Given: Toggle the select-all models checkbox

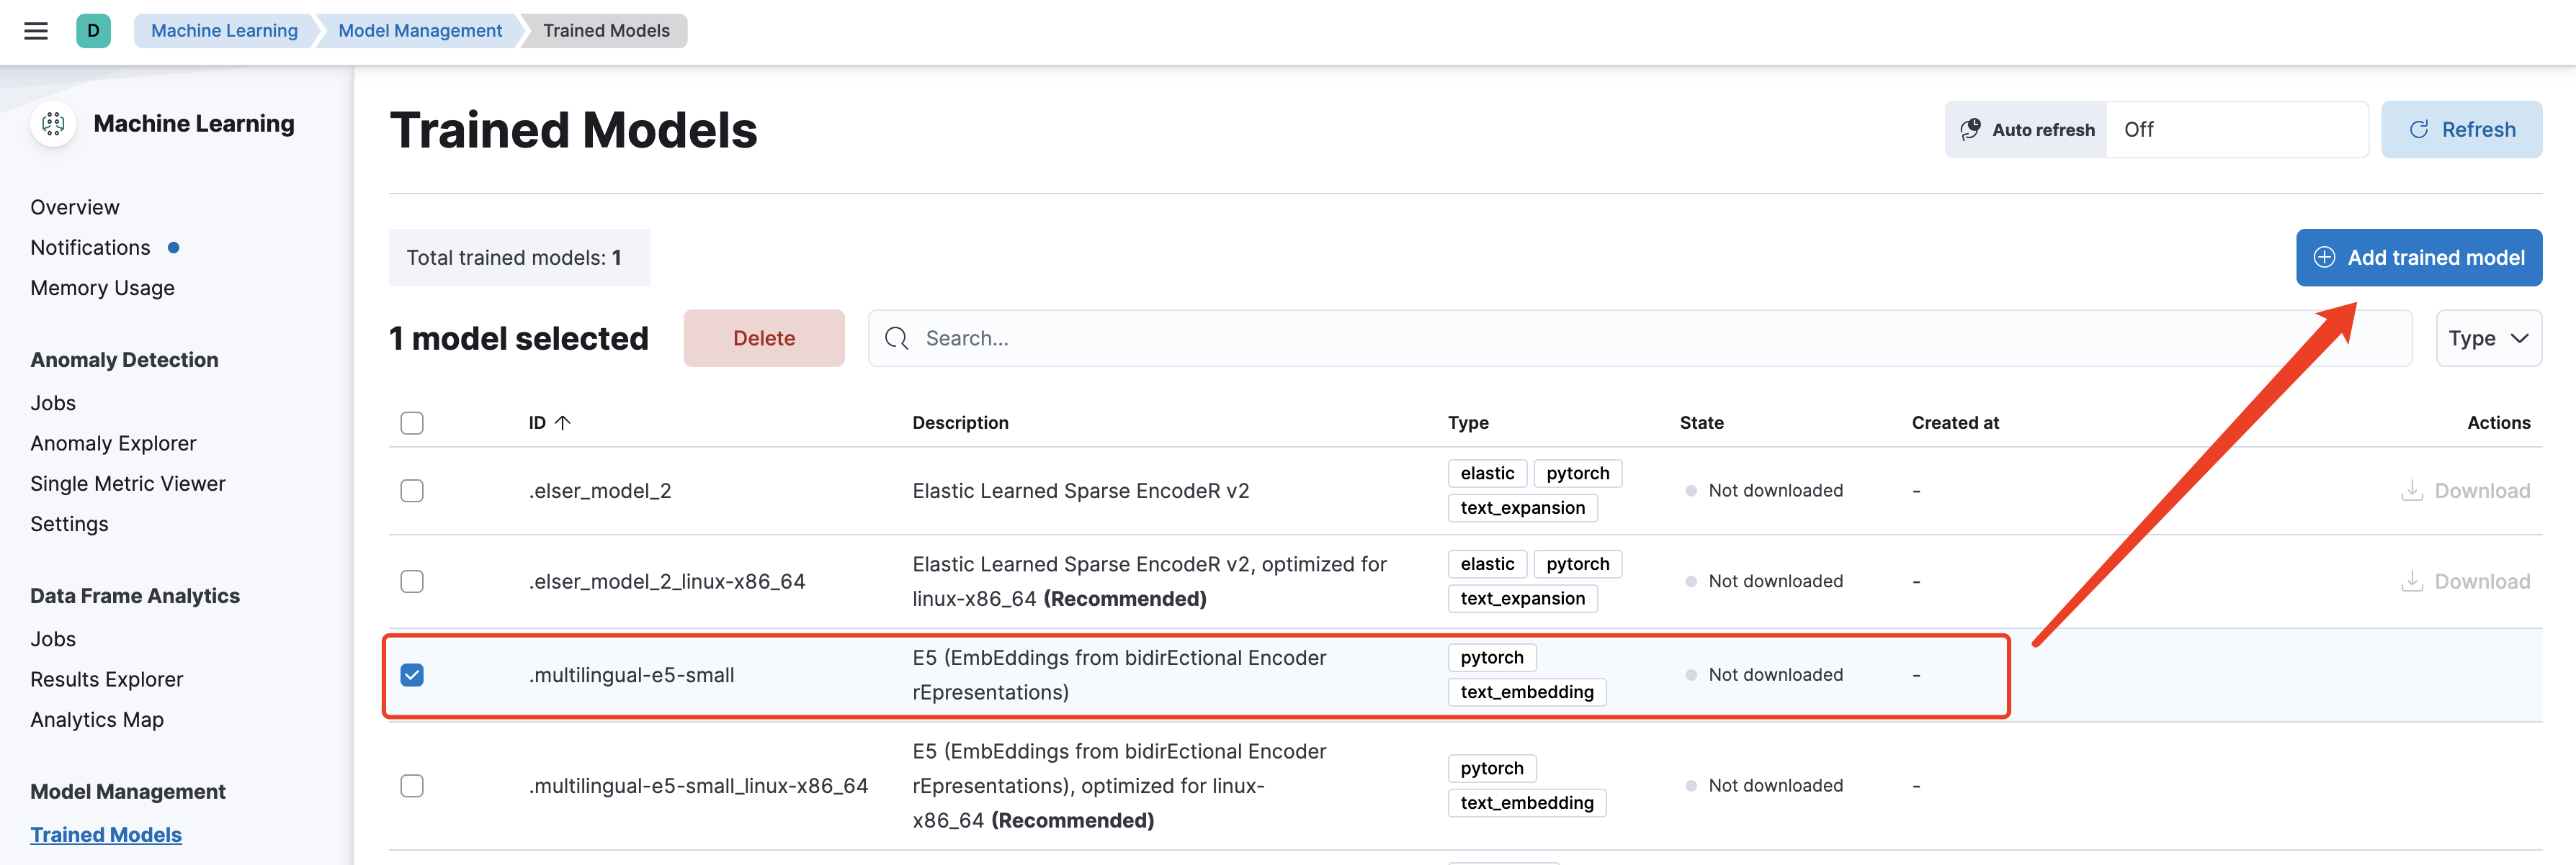Looking at the screenshot, I should click(x=412, y=422).
